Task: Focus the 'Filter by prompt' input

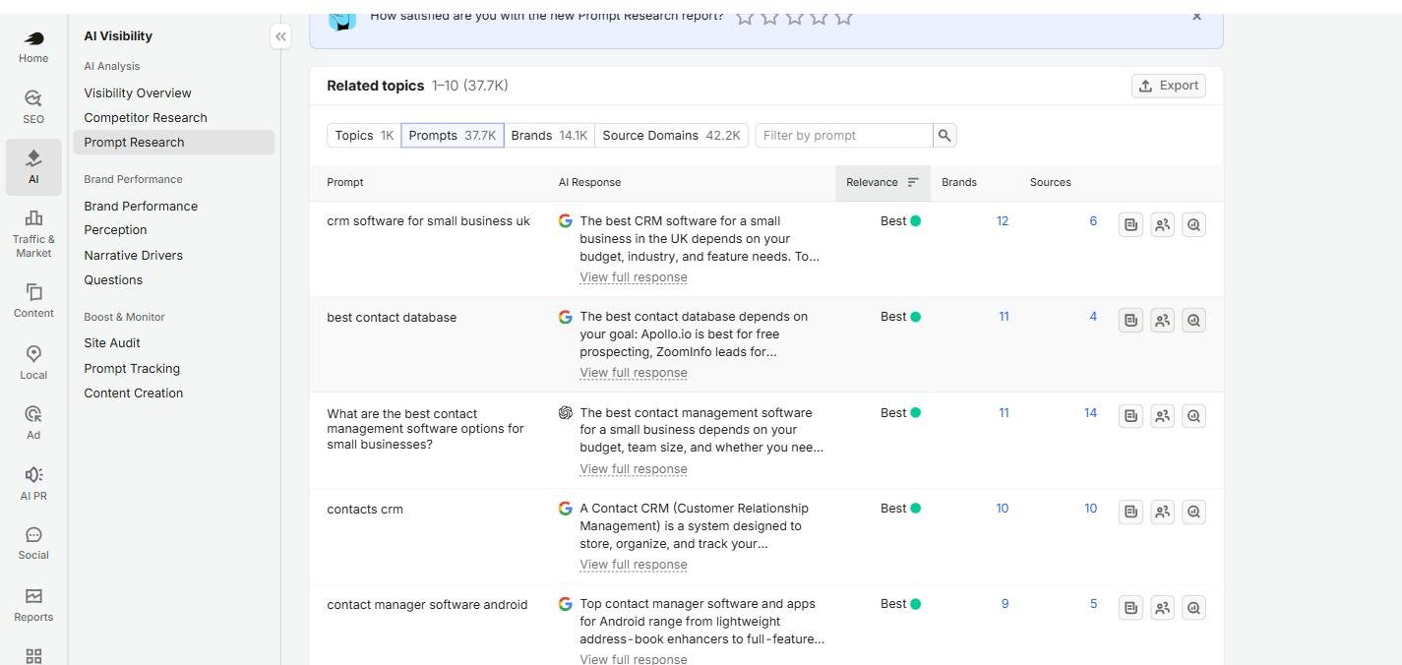Action: [844, 136]
